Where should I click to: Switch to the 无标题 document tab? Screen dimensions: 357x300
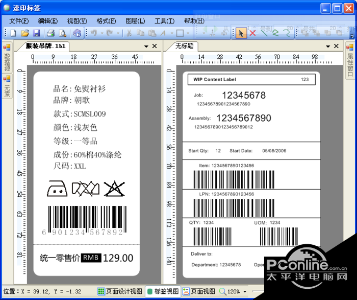[185, 46]
